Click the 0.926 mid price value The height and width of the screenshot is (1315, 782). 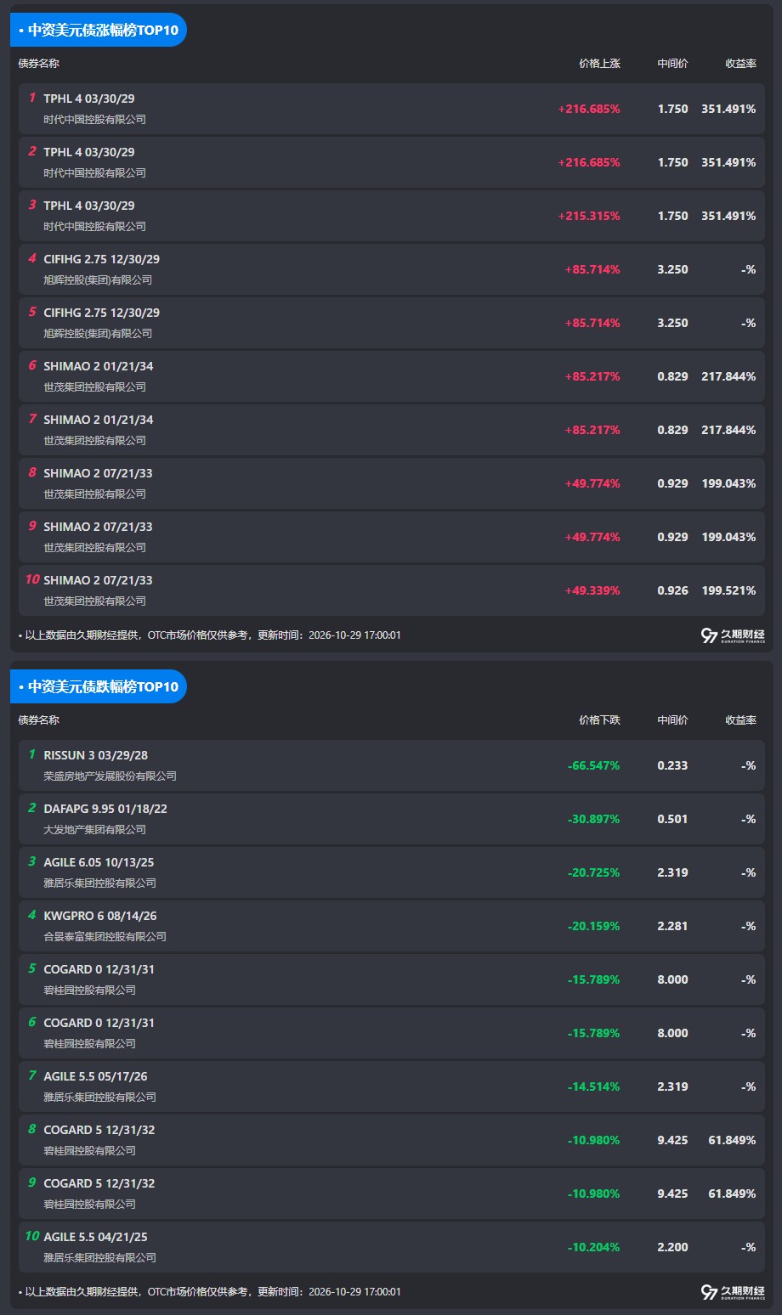[672, 590]
